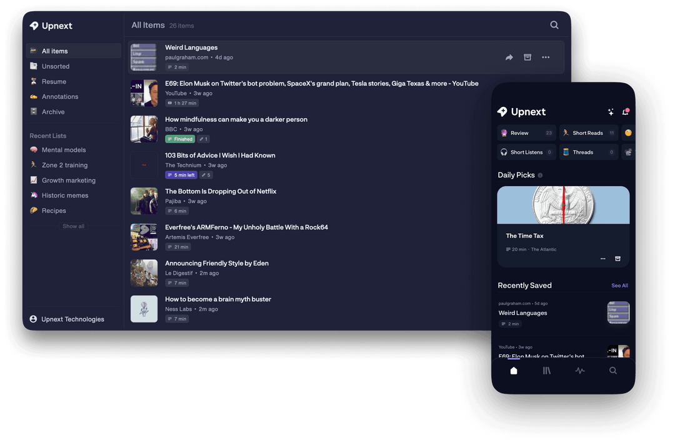The image size is (675, 445).
Task: Click the Show all button under Recent Lists
Action: pyautogui.click(x=73, y=226)
